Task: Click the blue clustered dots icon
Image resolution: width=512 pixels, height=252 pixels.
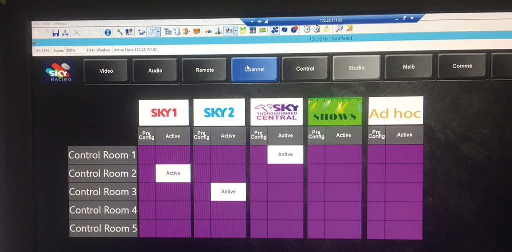Action: (x=274, y=30)
